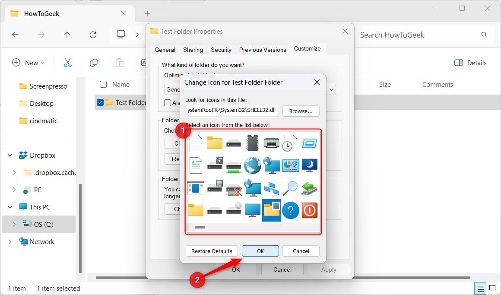Collapse the Dropbox tree node
Screen dimensions: 501x295
pos(10,155)
